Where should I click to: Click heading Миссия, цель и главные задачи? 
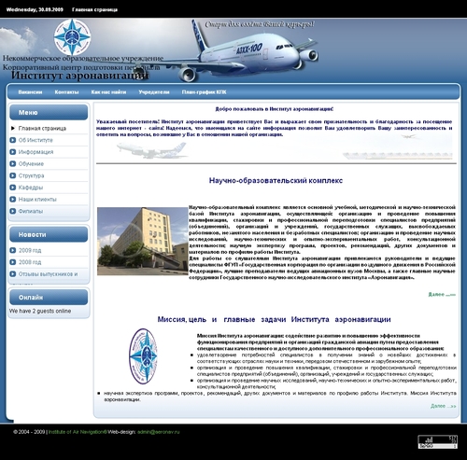(x=274, y=319)
